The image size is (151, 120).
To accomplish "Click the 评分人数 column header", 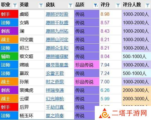I will pyautogui.click(x=132, y=5).
